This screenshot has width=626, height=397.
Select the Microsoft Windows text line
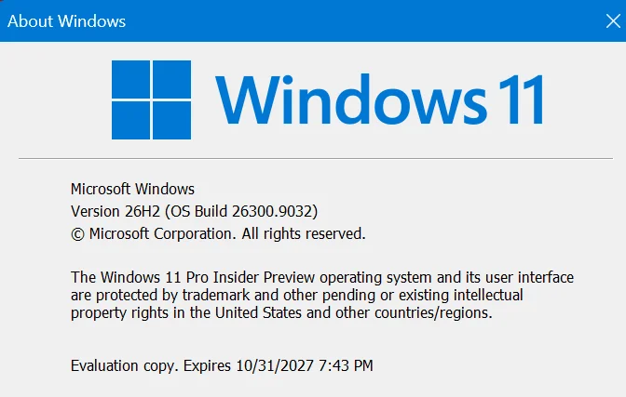(132, 189)
